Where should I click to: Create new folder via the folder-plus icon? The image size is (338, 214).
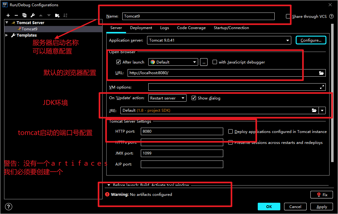point(57,15)
